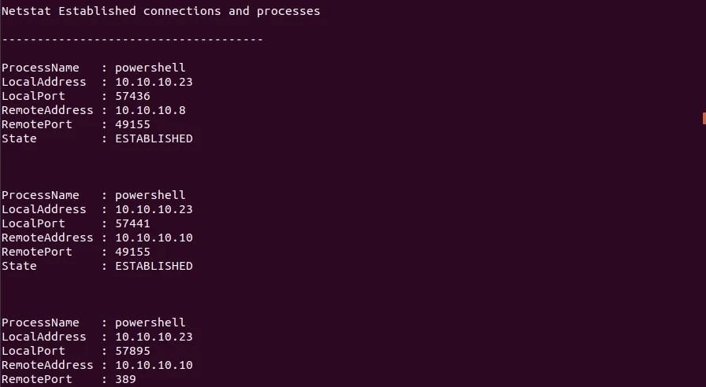
Task: Click powershell in the first connection block
Action: [x=150, y=68]
